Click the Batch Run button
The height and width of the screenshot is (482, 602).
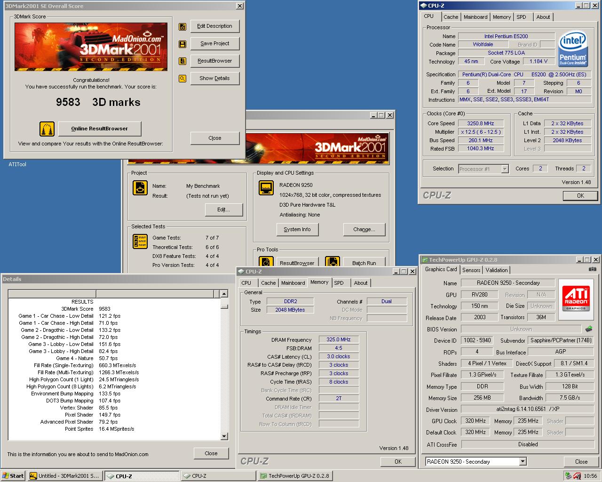(364, 263)
